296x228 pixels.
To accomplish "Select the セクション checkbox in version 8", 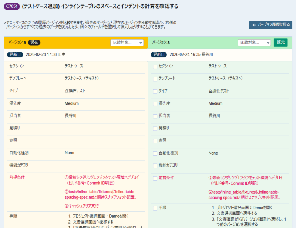I will coord(154,66).
